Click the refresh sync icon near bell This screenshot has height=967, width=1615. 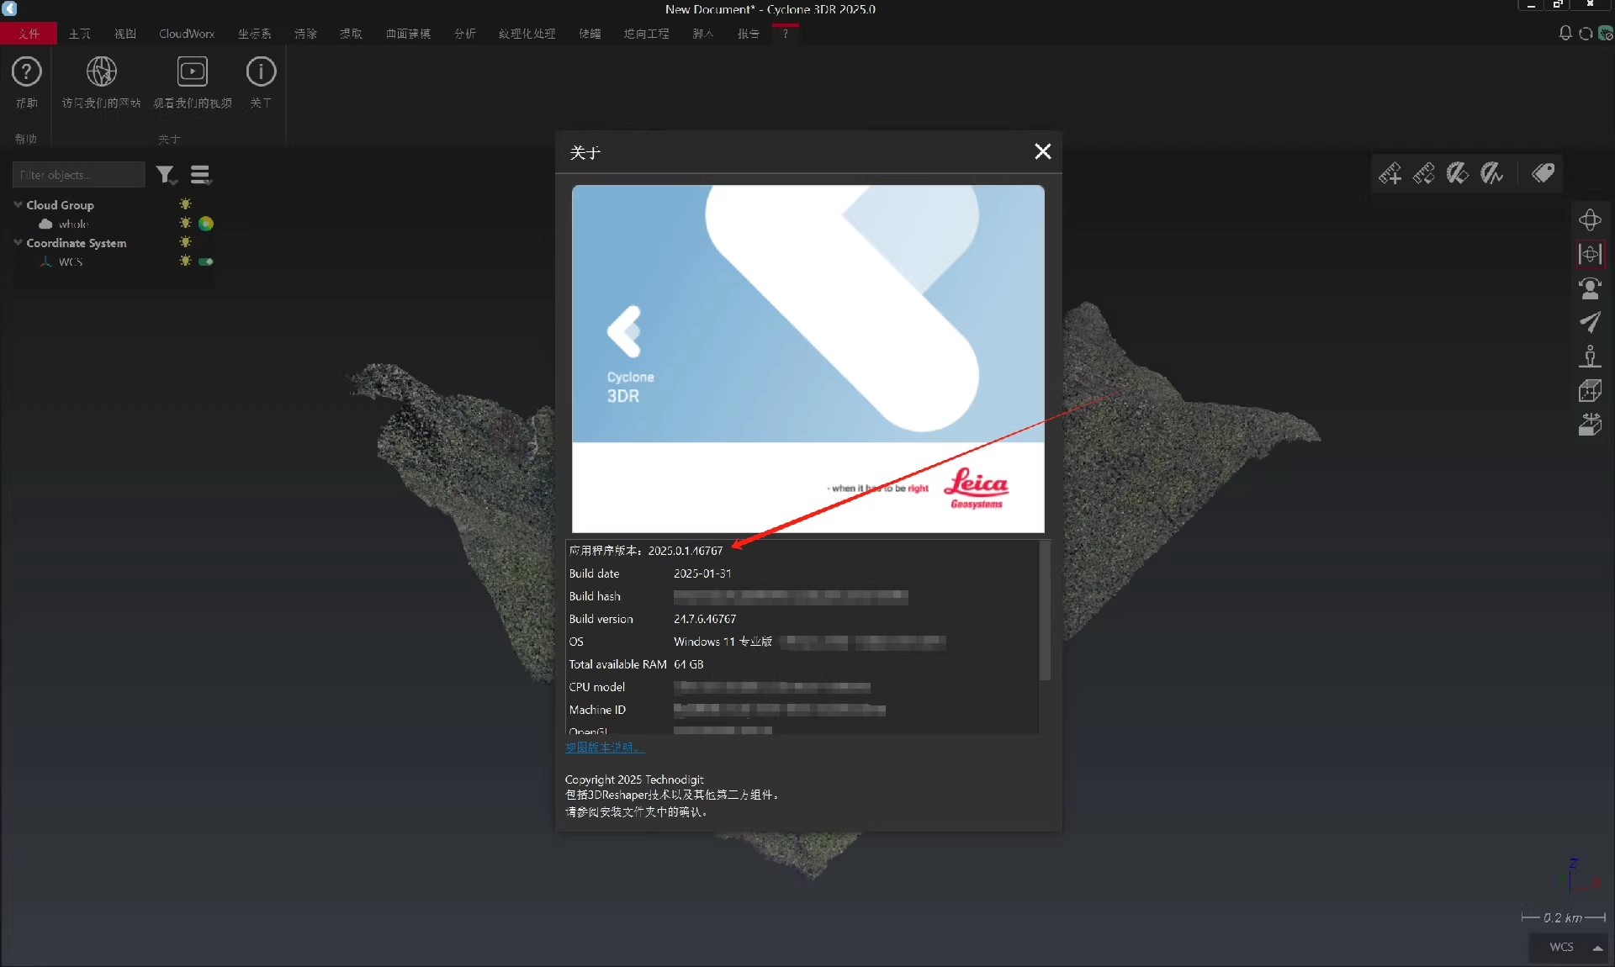(x=1586, y=34)
